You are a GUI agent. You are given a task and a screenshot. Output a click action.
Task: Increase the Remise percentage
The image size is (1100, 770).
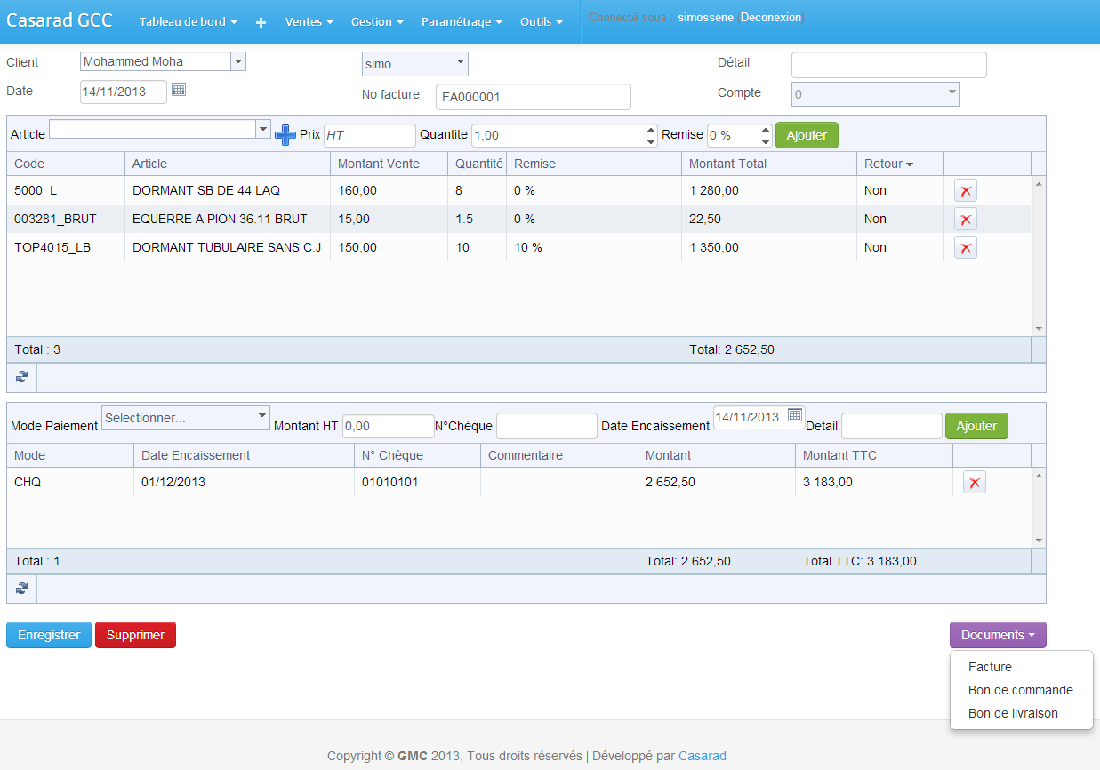tap(766, 130)
